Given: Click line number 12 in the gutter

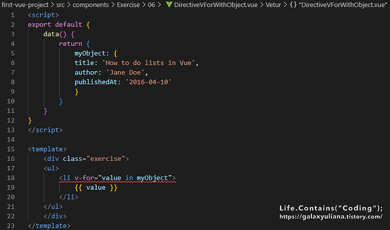Looking at the screenshot, I should pos(11,120).
